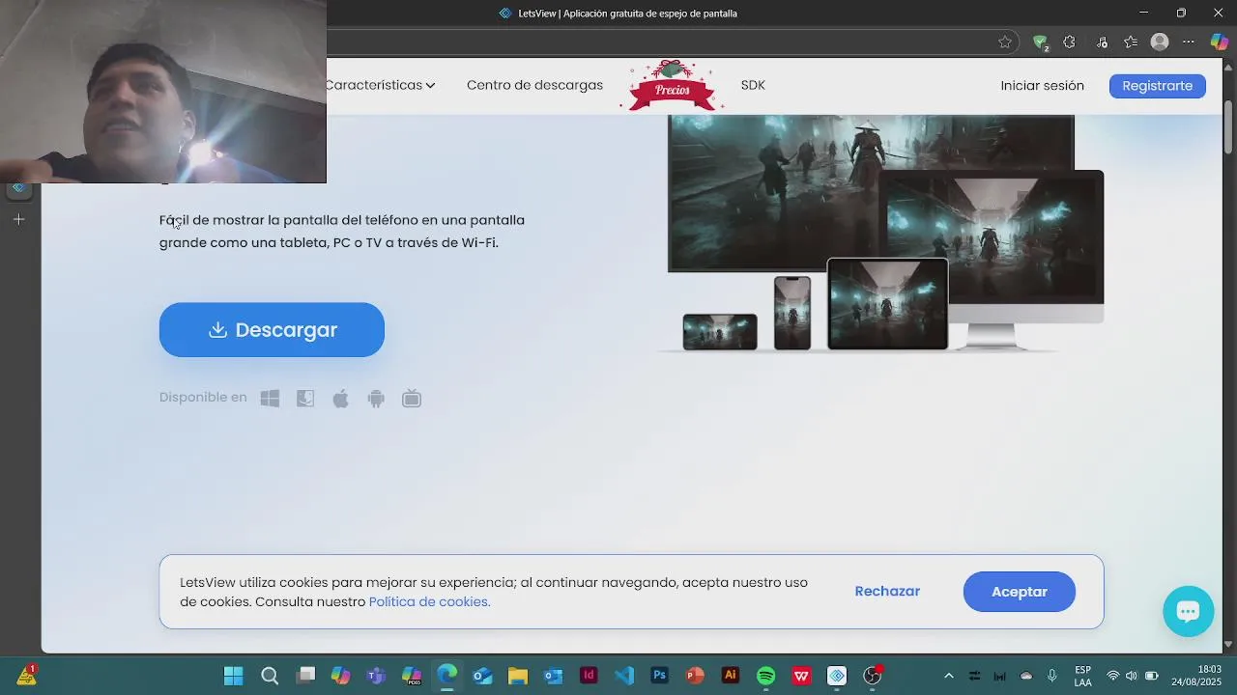Open File Explorer from taskbar
Viewport: 1237px width, 695px height.
(518, 676)
